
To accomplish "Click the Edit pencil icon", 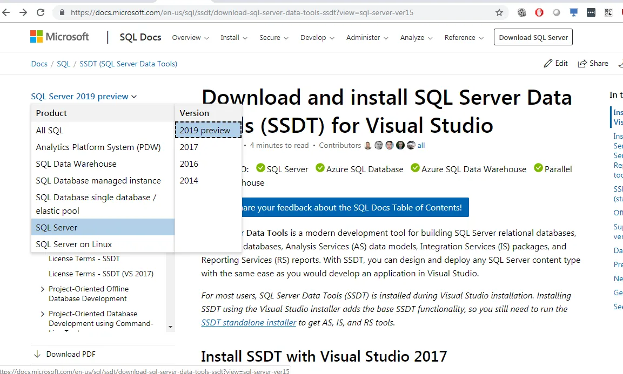I will [x=548, y=64].
